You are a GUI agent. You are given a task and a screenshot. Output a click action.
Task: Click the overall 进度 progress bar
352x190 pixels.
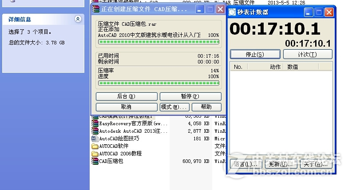tap(159, 83)
